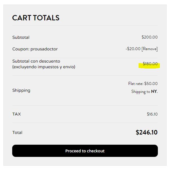Click the Proceed to checkout button
Image resolution: width=178 pixels, height=175 pixels.
click(x=85, y=151)
